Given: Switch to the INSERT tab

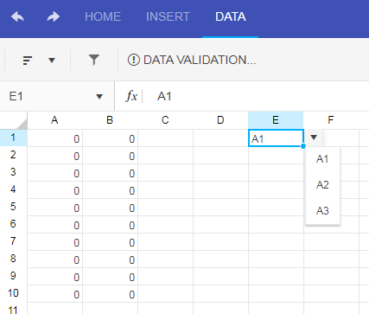Looking at the screenshot, I should pyautogui.click(x=168, y=16).
